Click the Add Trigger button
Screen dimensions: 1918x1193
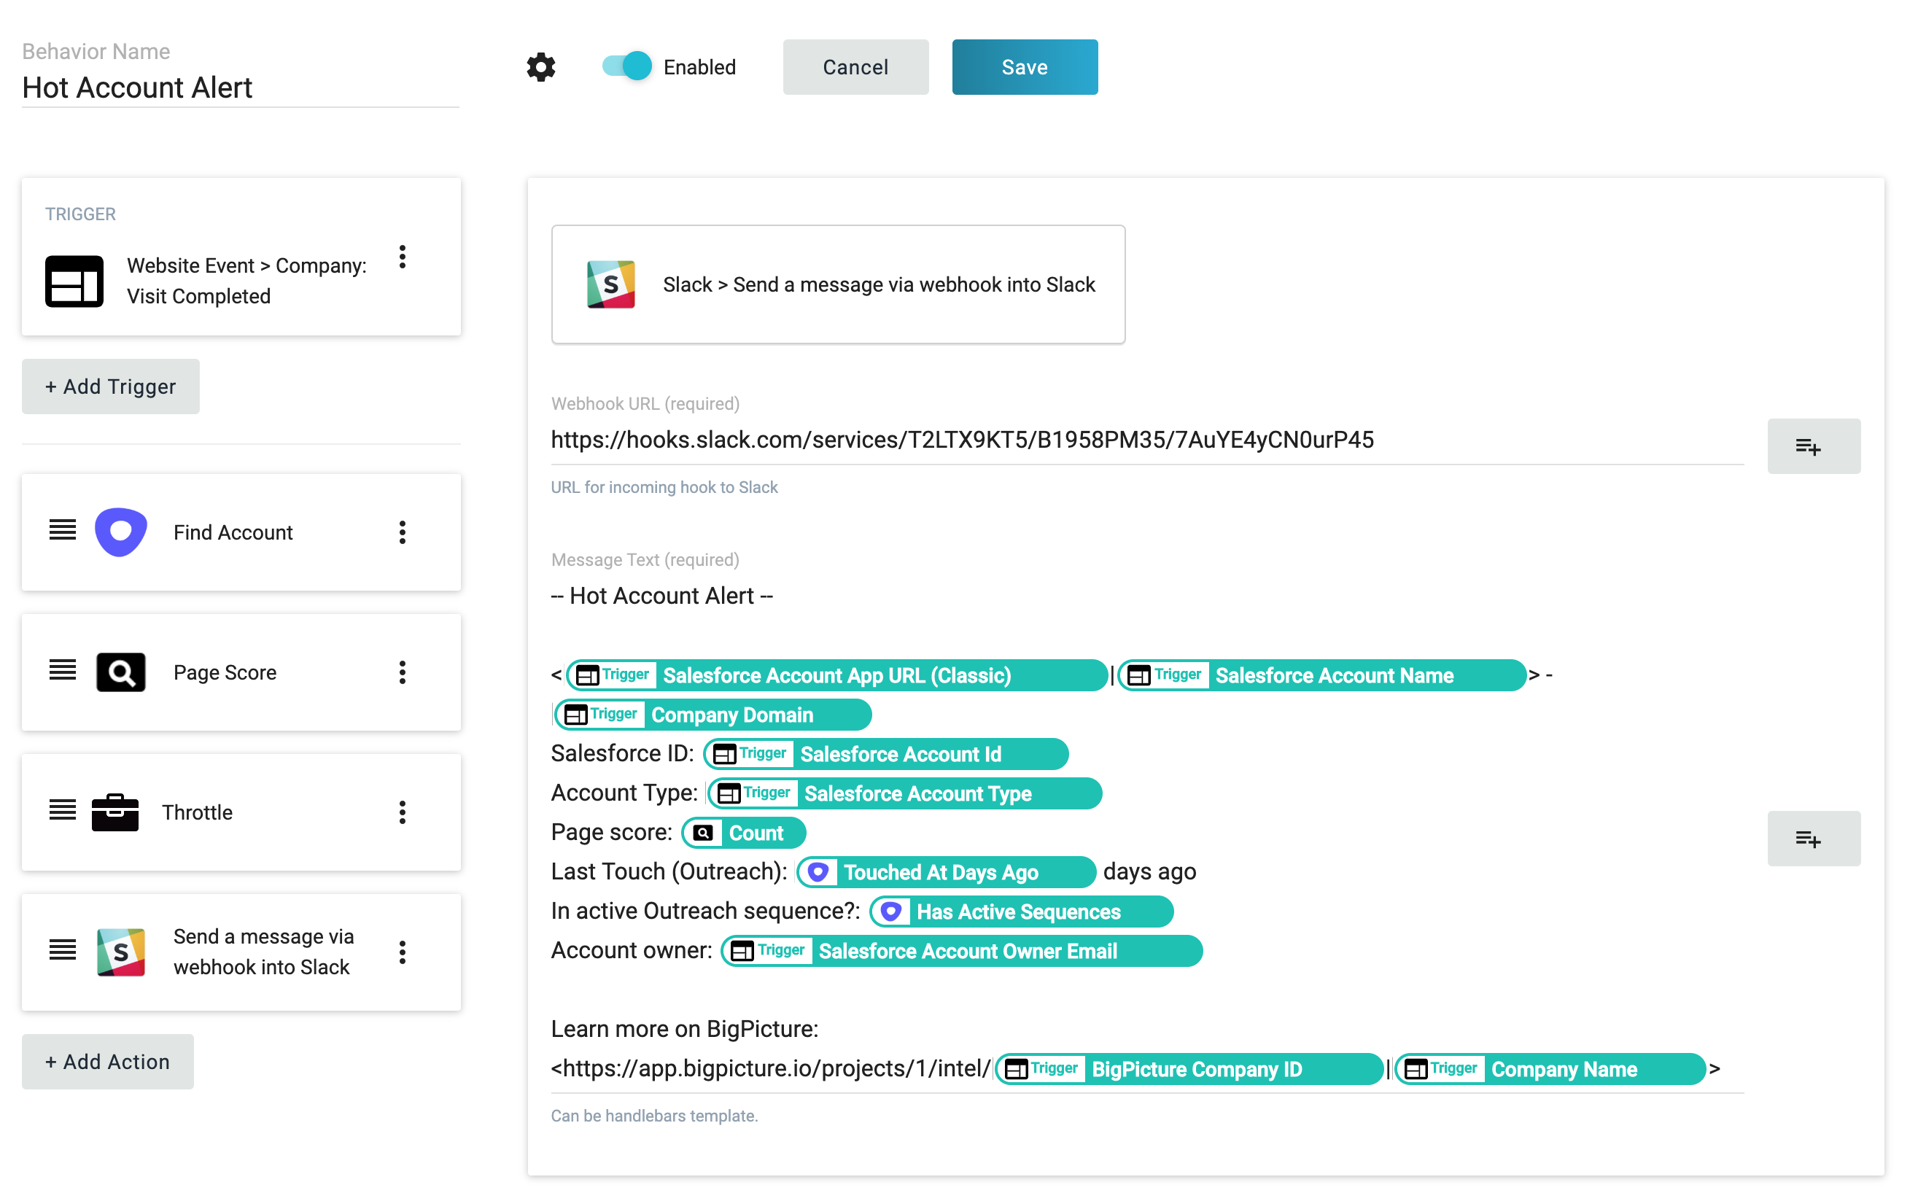click(110, 386)
